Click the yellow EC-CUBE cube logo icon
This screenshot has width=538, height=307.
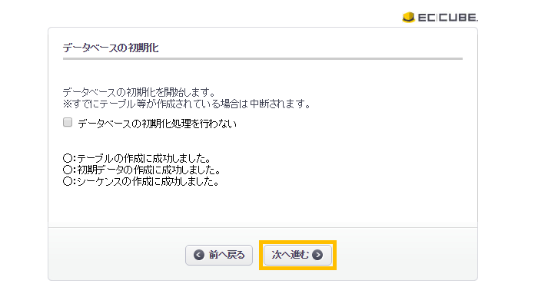click(x=408, y=17)
